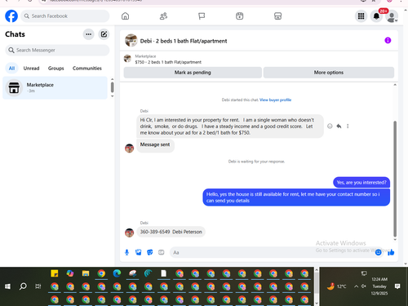This screenshot has width=408, height=306.
Task: Click the listing thumbnail in chat header
Action: (131, 40)
